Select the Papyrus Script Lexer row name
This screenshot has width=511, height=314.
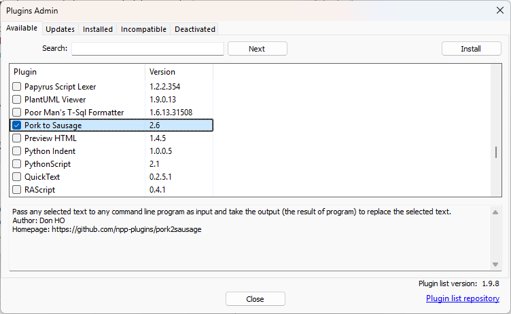pos(60,87)
